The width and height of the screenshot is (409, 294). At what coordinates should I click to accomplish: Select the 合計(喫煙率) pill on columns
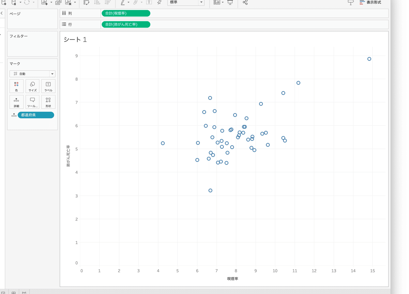[126, 13]
